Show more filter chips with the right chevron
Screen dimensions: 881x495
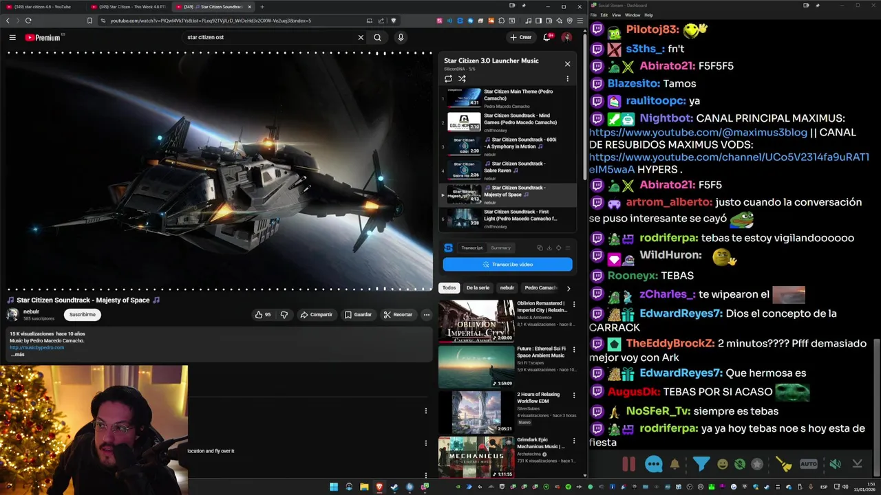click(x=568, y=288)
